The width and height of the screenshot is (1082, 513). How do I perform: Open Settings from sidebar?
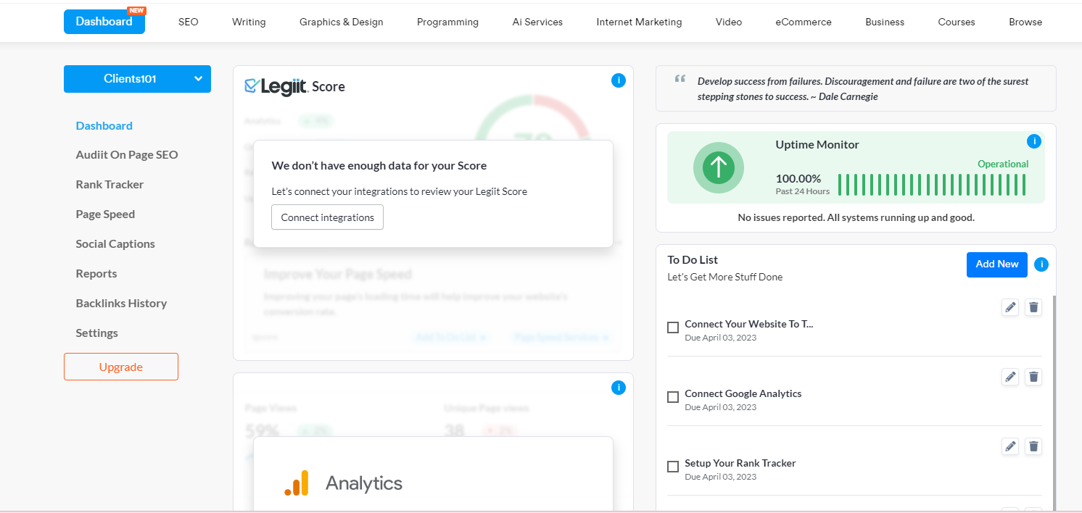[96, 333]
